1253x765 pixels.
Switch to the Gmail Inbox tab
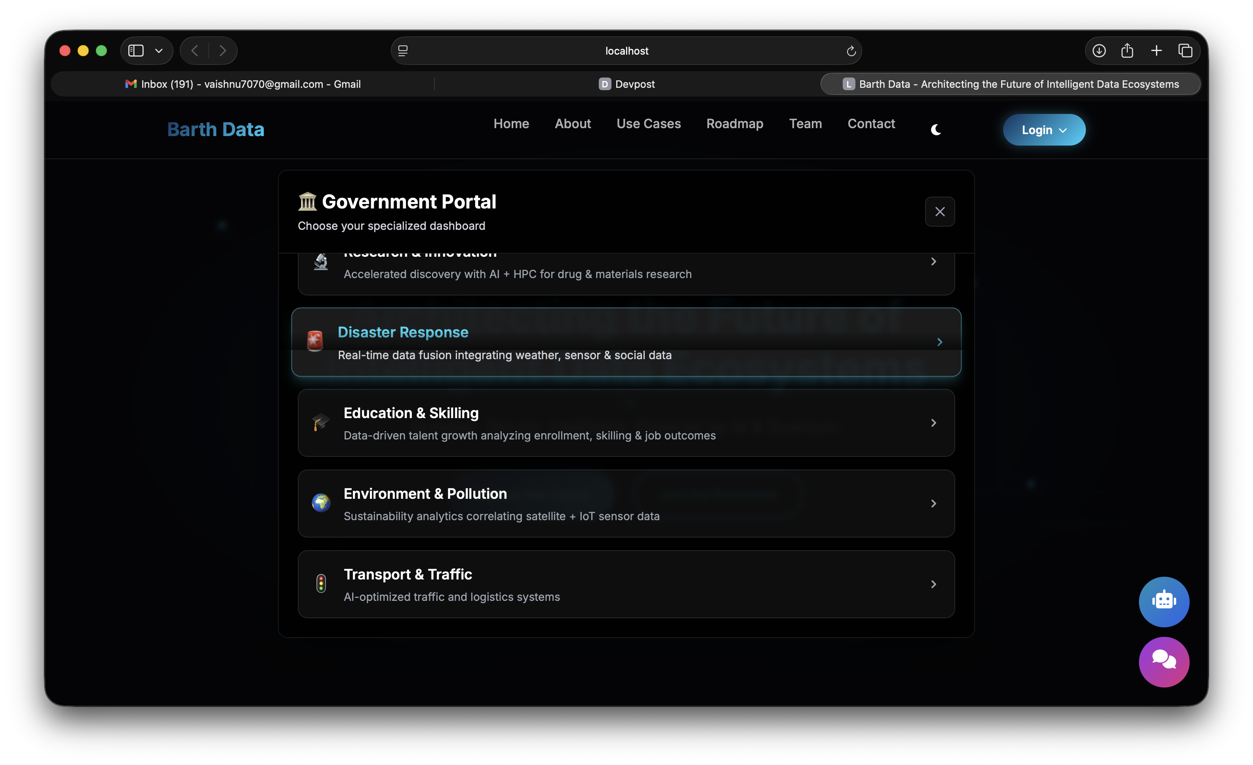pos(243,84)
